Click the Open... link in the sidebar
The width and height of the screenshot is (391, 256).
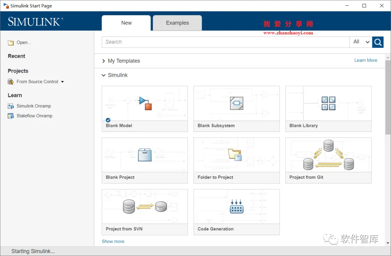(24, 43)
